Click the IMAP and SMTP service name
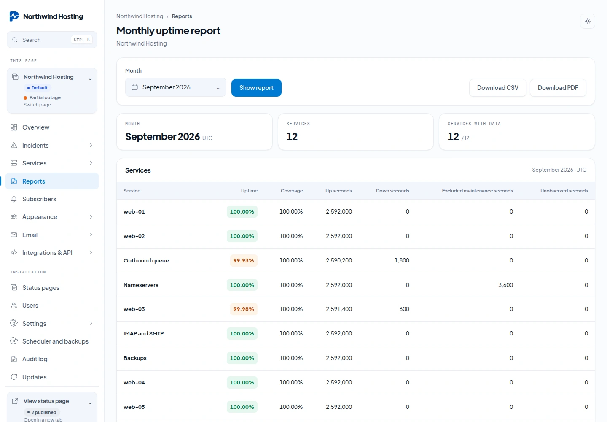 [144, 333]
